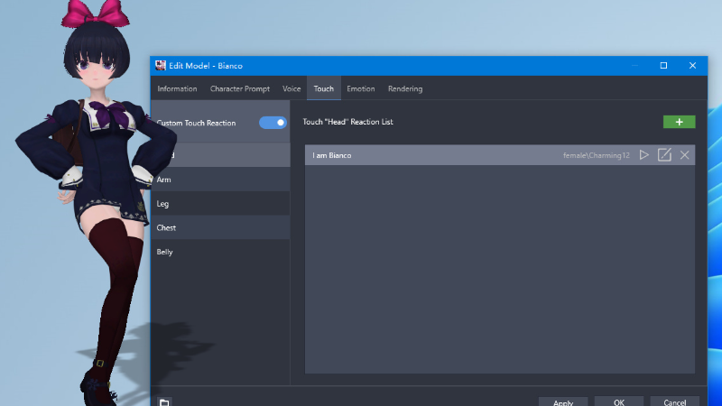Play the "I am Bianco" reaction voice
Screen dimensions: 722x406
(644, 155)
